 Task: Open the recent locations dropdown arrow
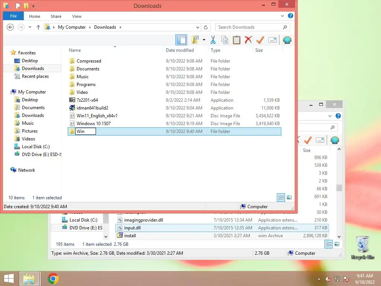tap(30, 27)
